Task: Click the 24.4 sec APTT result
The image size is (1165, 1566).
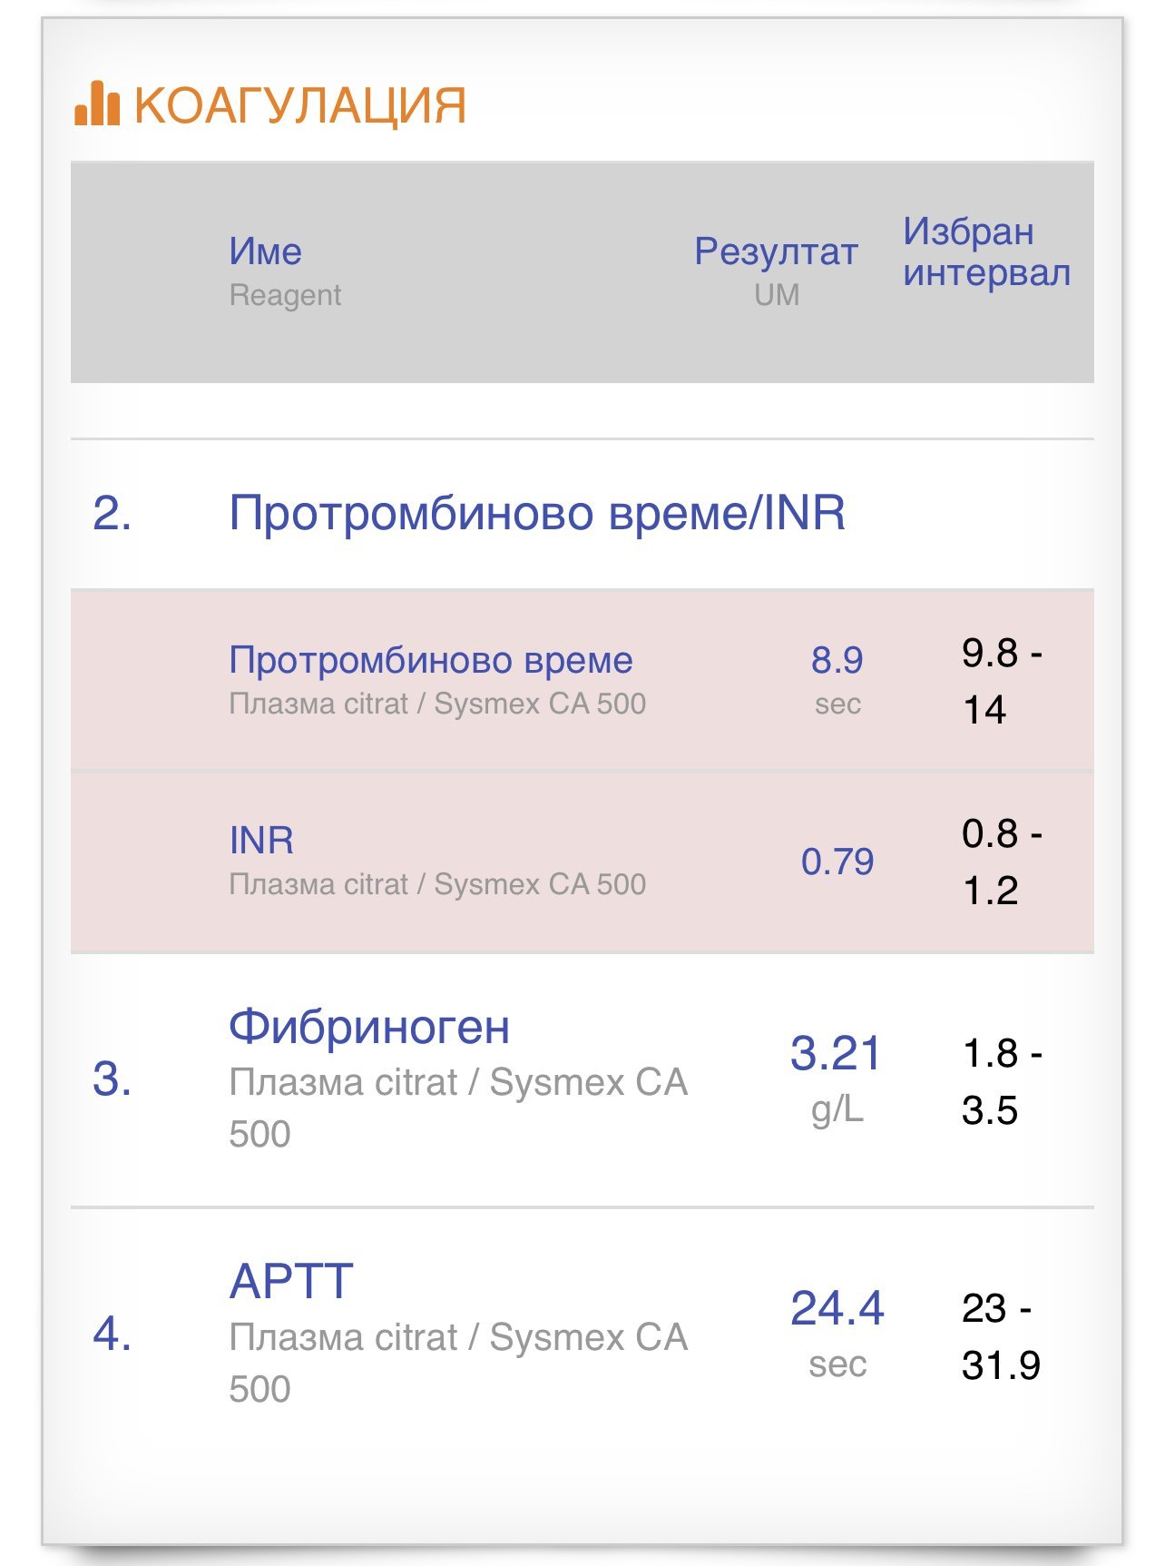Action: pyautogui.click(x=837, y=1309)
